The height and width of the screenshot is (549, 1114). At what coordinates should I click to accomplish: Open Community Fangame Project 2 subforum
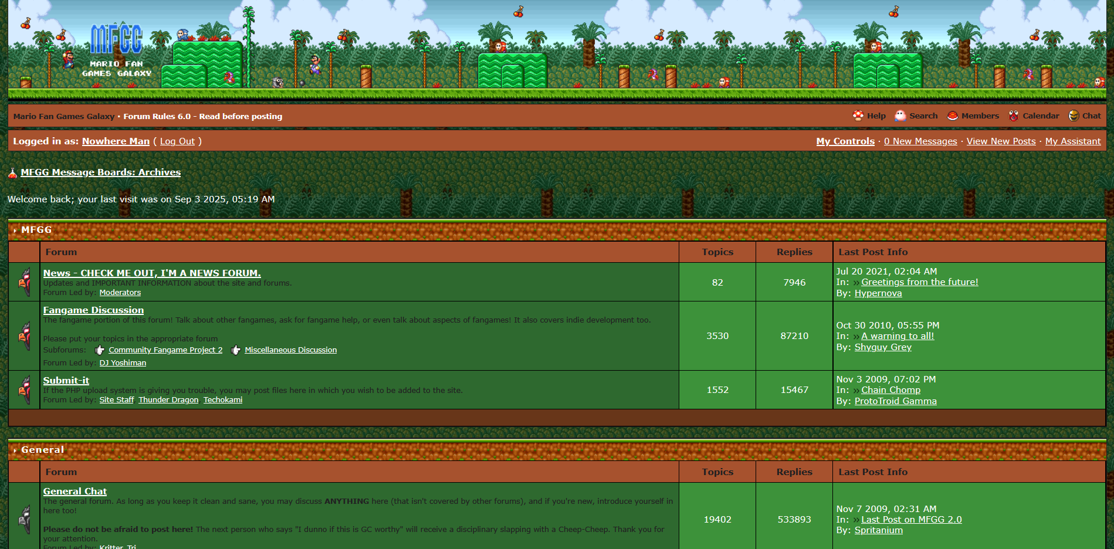tap(165, 350)
